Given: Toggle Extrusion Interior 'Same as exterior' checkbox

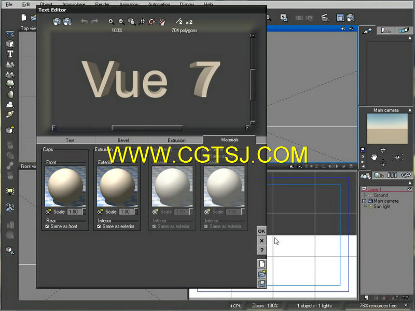Looking at the screenshot, I should coord(99,227).
